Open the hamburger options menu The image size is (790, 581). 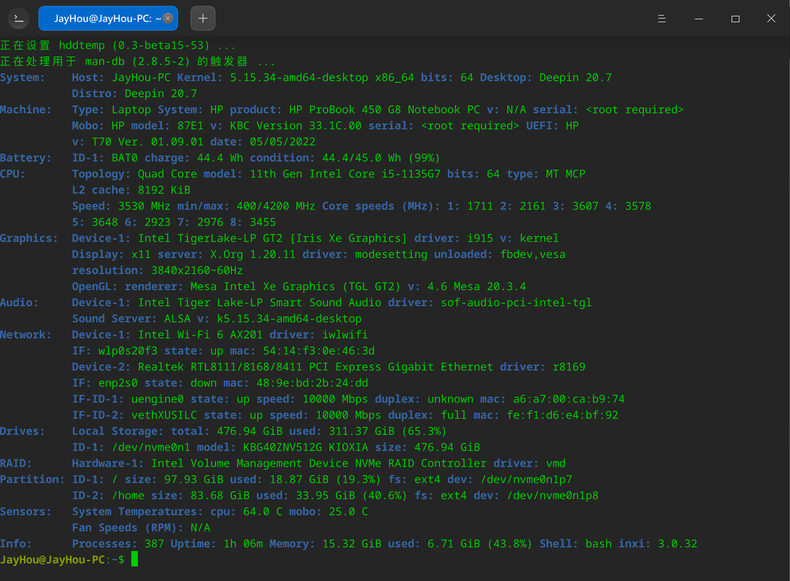pyautogui.click(x=662, y=18)
